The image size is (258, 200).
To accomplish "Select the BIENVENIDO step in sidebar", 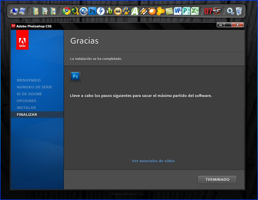I will [29, 80].
